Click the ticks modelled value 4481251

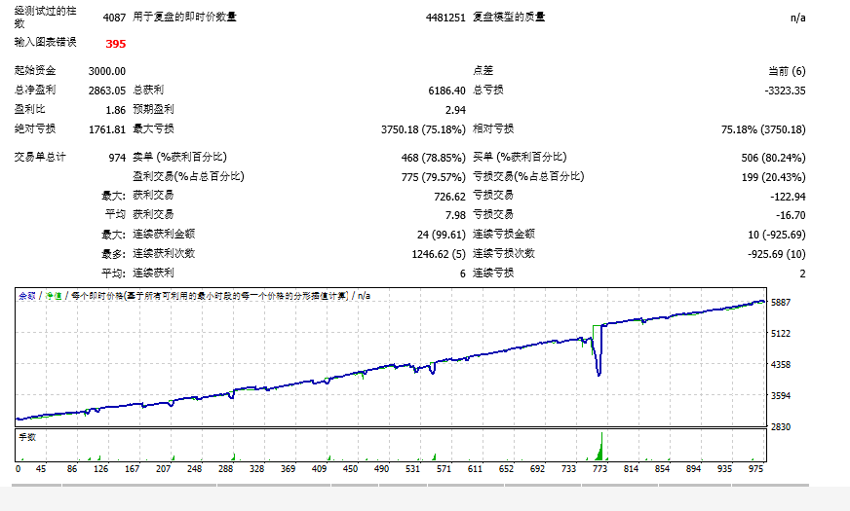445,18
